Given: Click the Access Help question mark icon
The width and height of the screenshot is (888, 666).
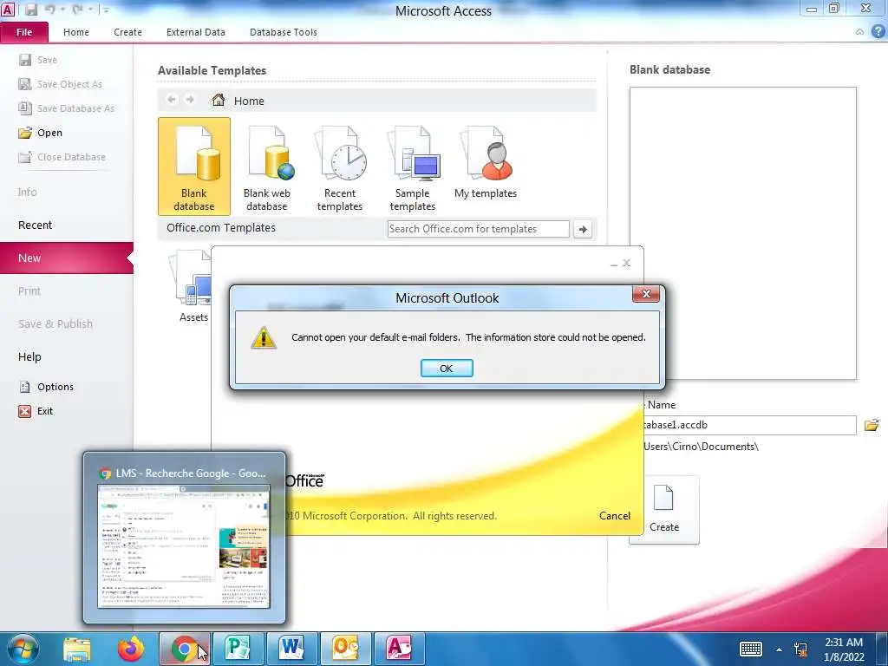Looking at the screenshot, I should point(878,32).
